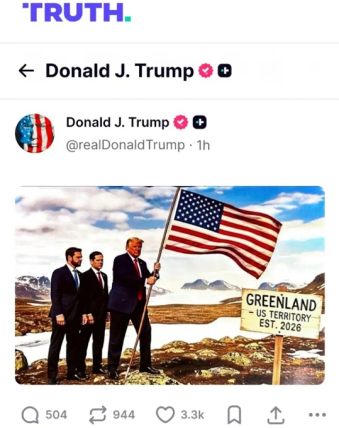Viewport: 339px width, 428px height.
Task: ReTruth the post via arrows icon
Action: 98,414
